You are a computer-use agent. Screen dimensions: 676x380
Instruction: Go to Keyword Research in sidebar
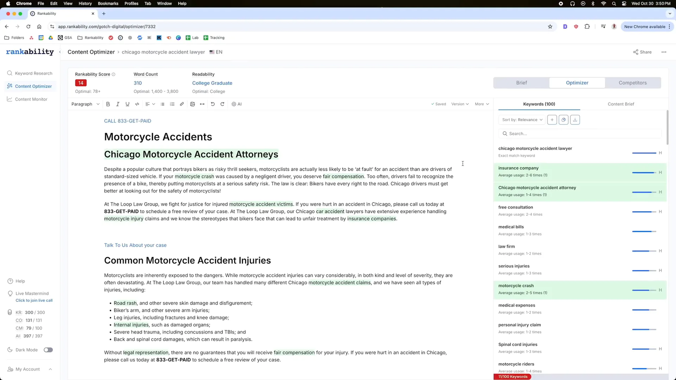(x=30, y=73)
